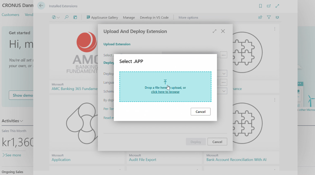This screenshot has height=175, width=315.
Task: Click the personalize icon beside the filter
Action: coord(277,17)
